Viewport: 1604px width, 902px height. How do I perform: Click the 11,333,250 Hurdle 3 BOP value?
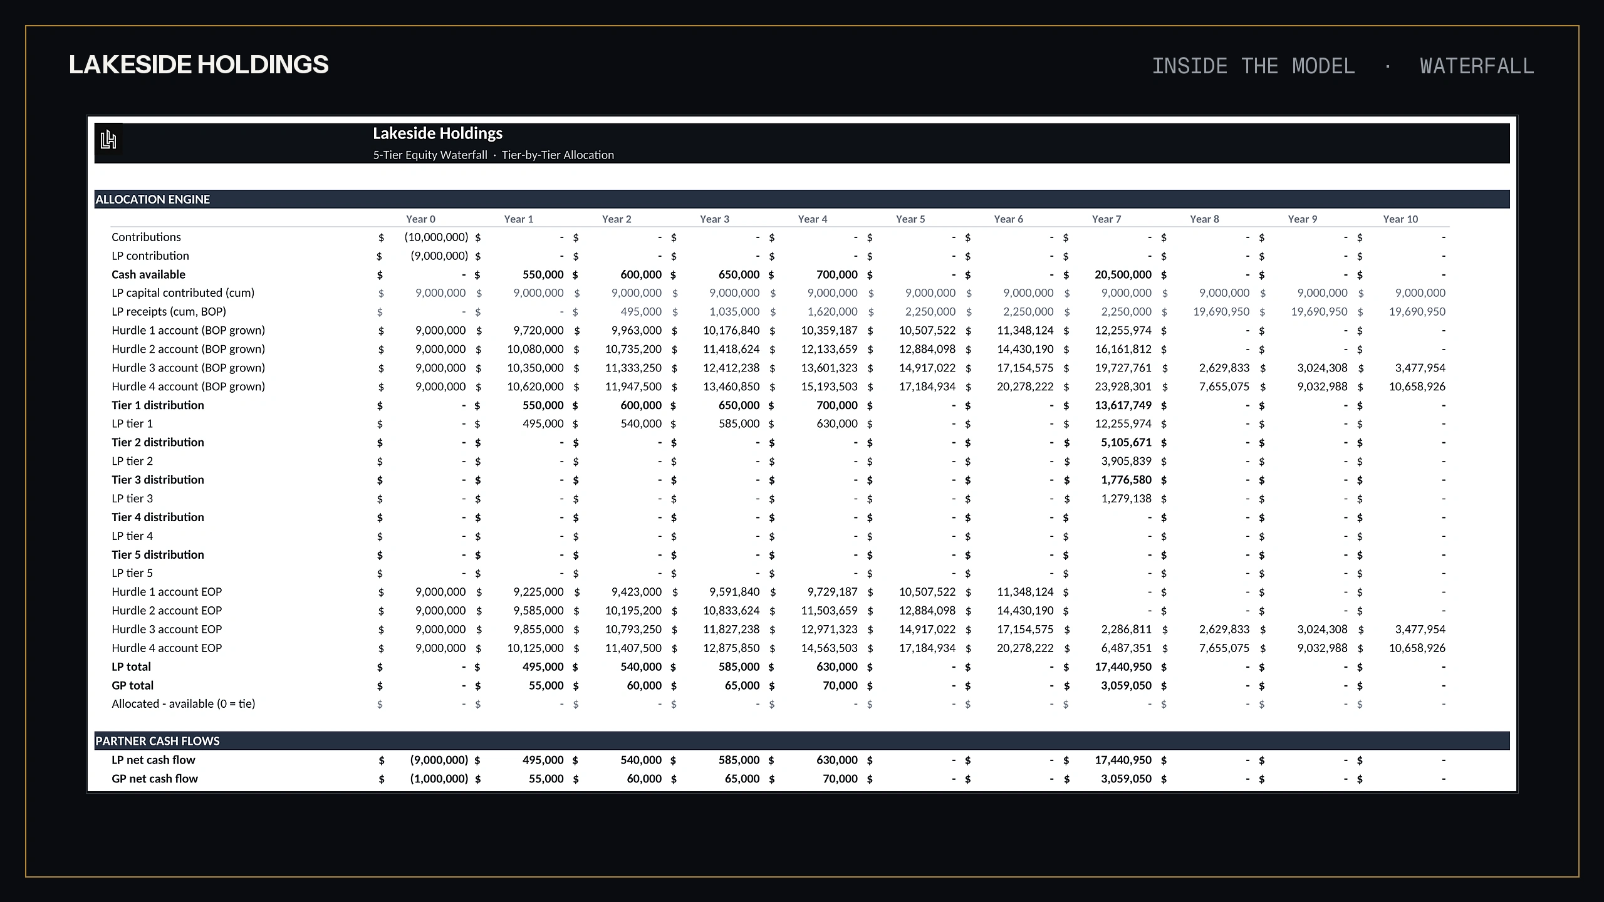tap(633, 368)
